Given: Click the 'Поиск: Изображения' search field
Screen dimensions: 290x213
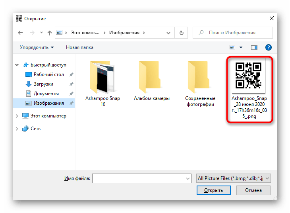Looking at the screenshot, I should pyautogui.click(x=233, y=33).
